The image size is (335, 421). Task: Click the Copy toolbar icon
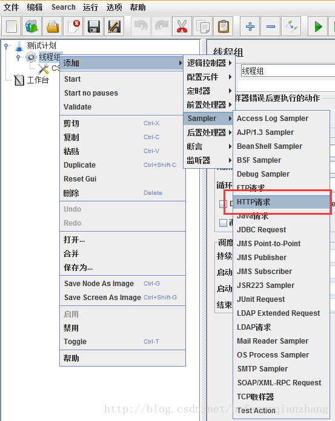click(203, 27)
